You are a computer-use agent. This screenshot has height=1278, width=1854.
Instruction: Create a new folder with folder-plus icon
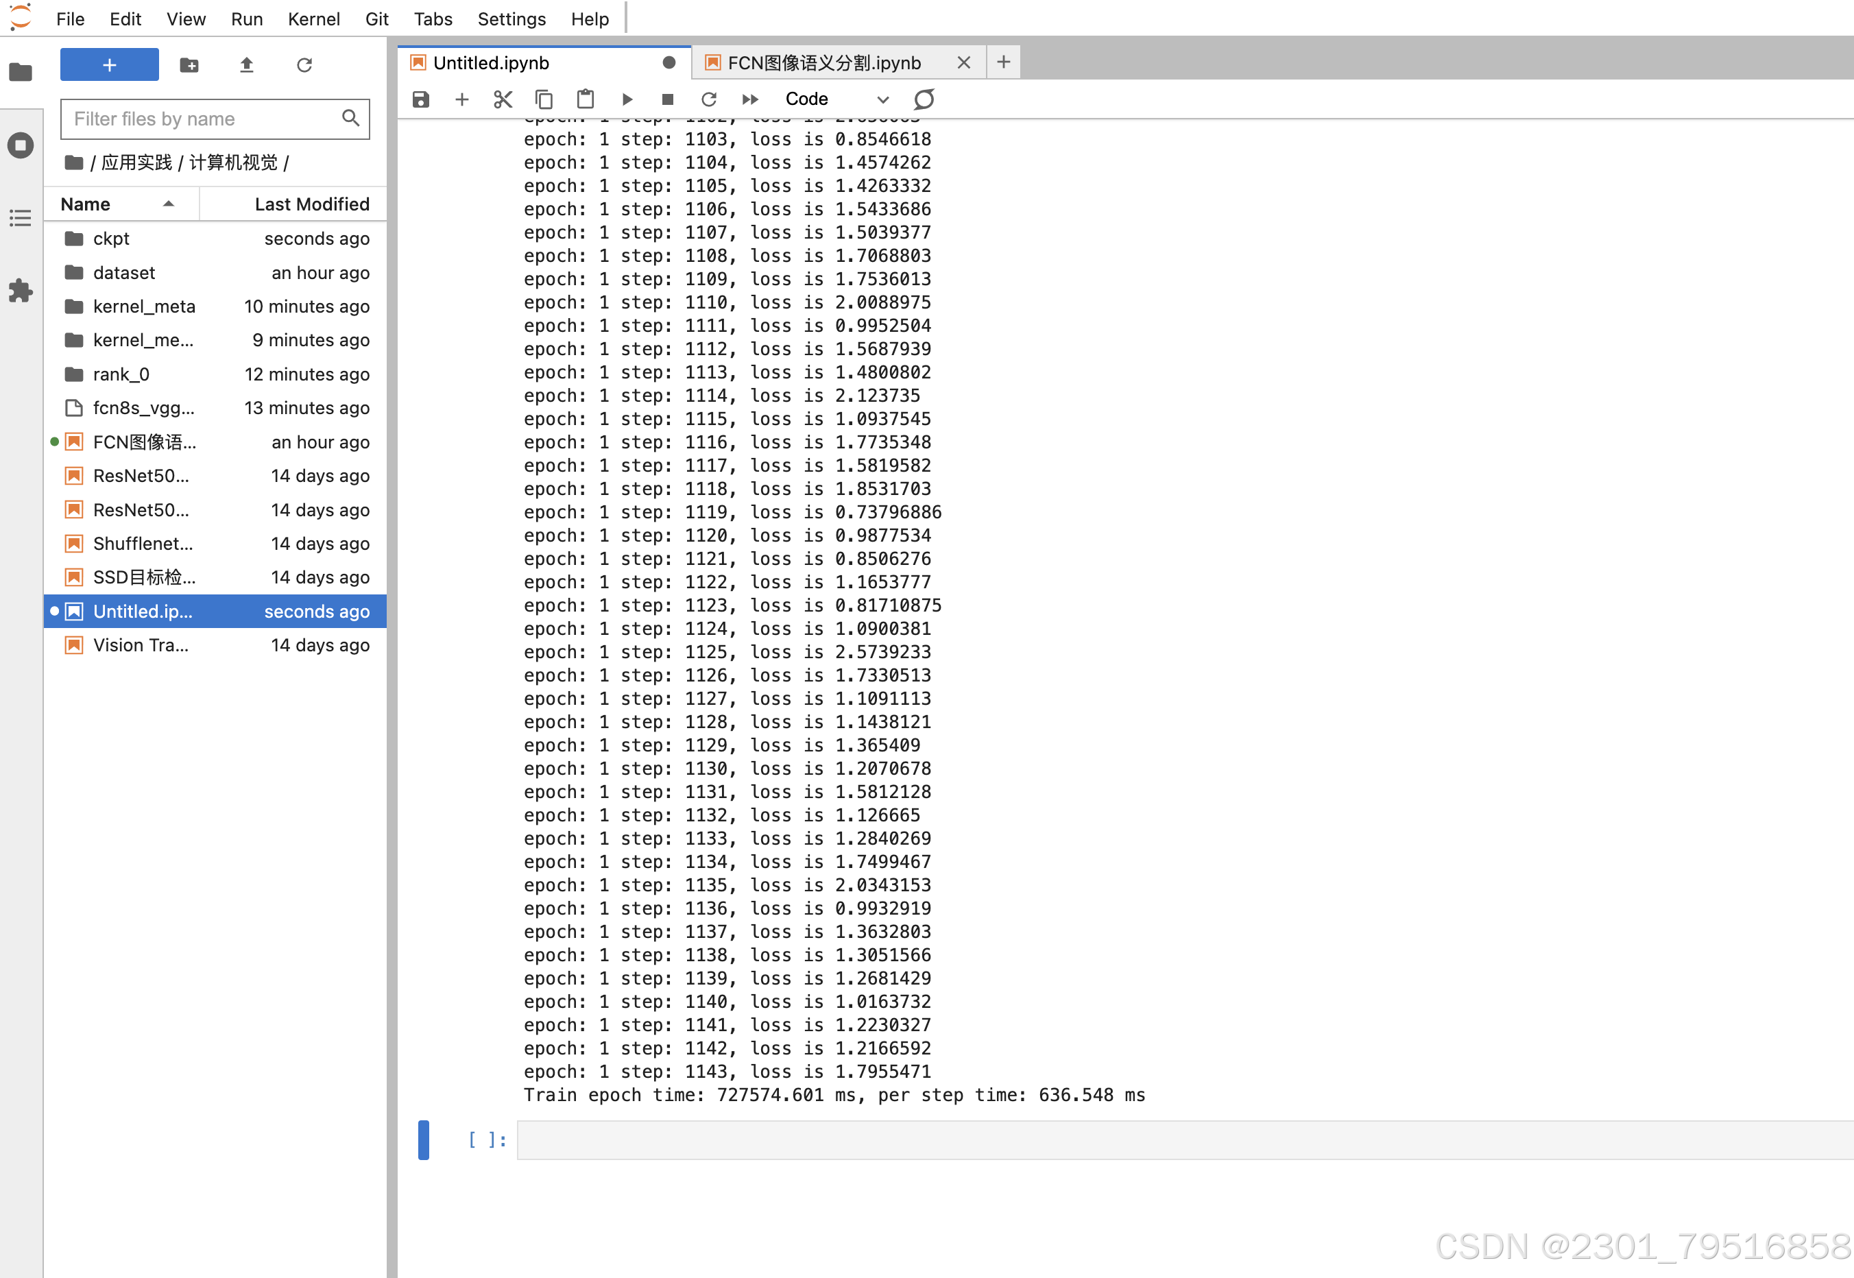[189, 65]
